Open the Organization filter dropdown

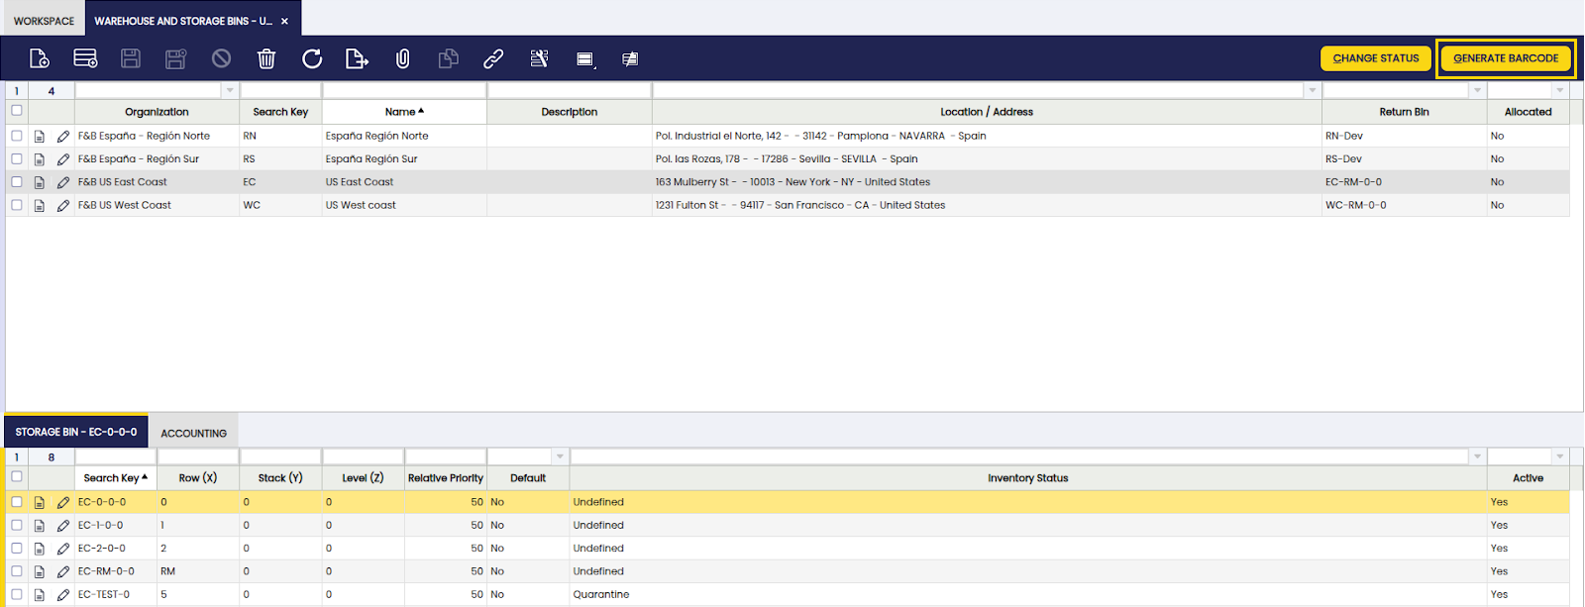click(230, 90)
